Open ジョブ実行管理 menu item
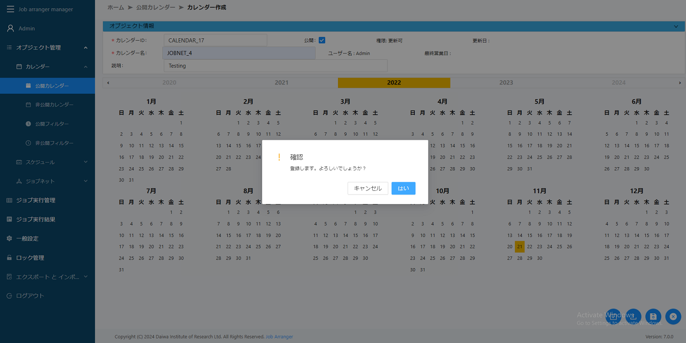This screenshot has height=343, width=686. (x=36, y=200)
